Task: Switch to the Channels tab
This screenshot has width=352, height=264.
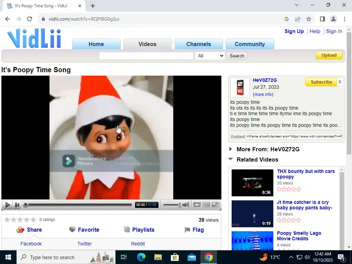Action: [x=199, y=44]
